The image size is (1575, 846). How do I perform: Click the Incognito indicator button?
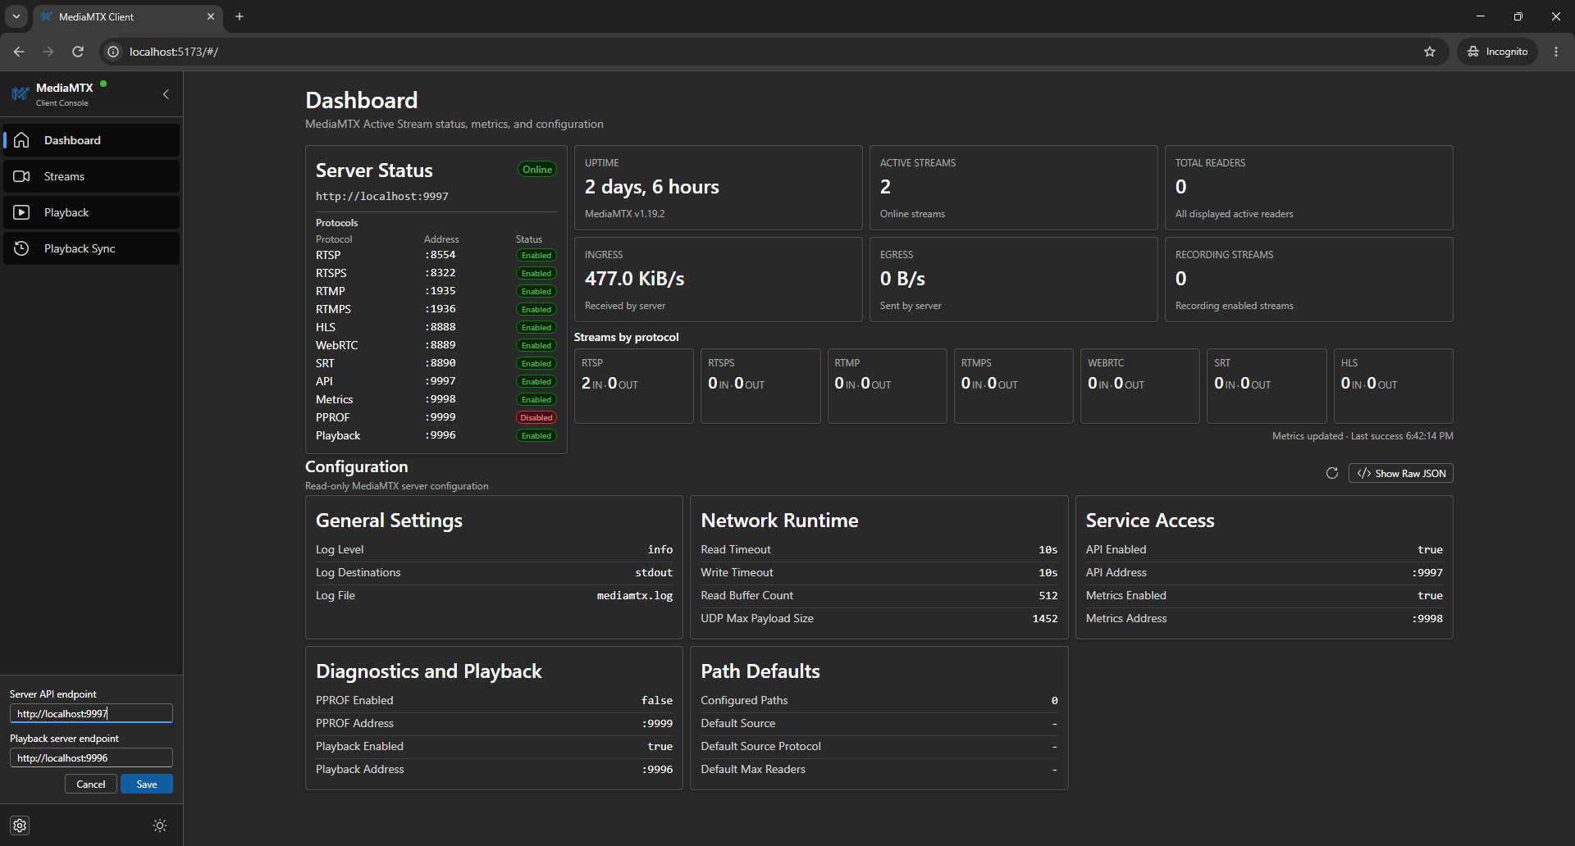click(x=1498, y=52)
